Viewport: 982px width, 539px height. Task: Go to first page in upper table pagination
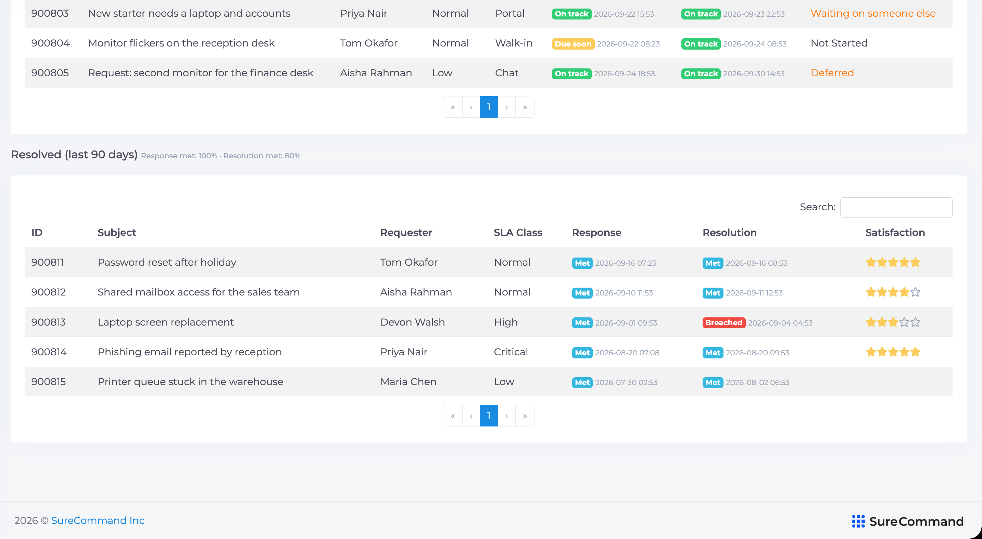click(x=453, y=107)
